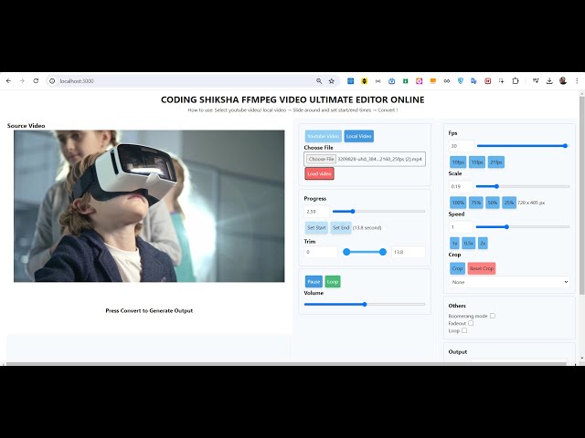Switch to the Youtube Video tab
Image resolution: width=585 pixels, height=438 pixels.
coord(323,136)
